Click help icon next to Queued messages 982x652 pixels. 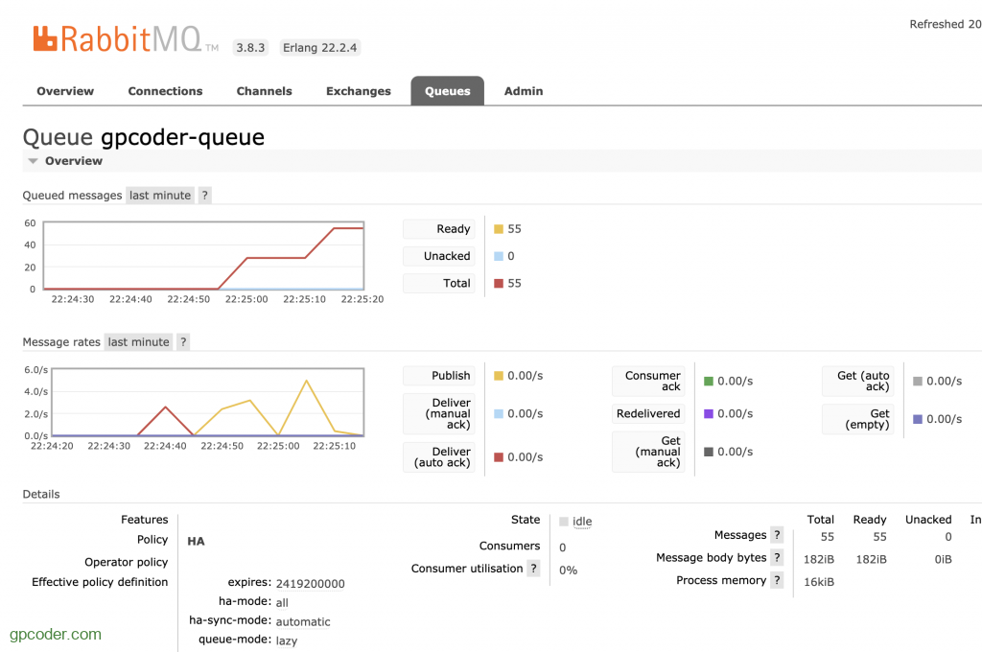(205, 196)
